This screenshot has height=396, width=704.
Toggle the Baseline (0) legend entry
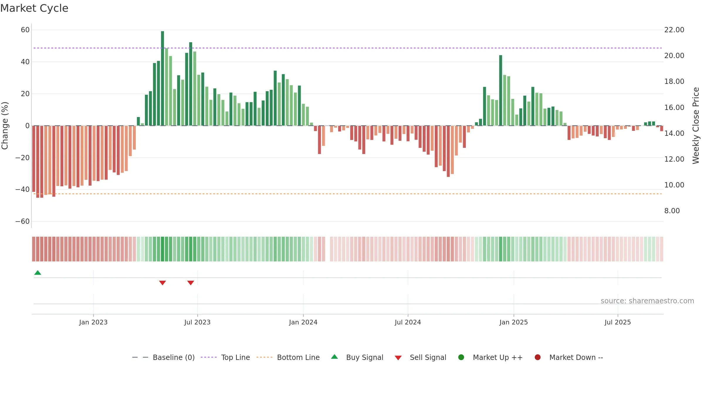click(163, 357)
